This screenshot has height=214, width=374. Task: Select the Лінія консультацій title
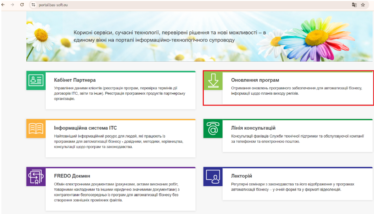(253, 128)
